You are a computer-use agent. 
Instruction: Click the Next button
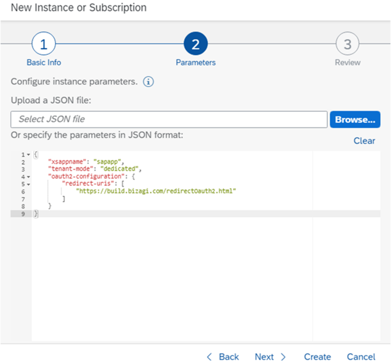(x=270, y=357)
